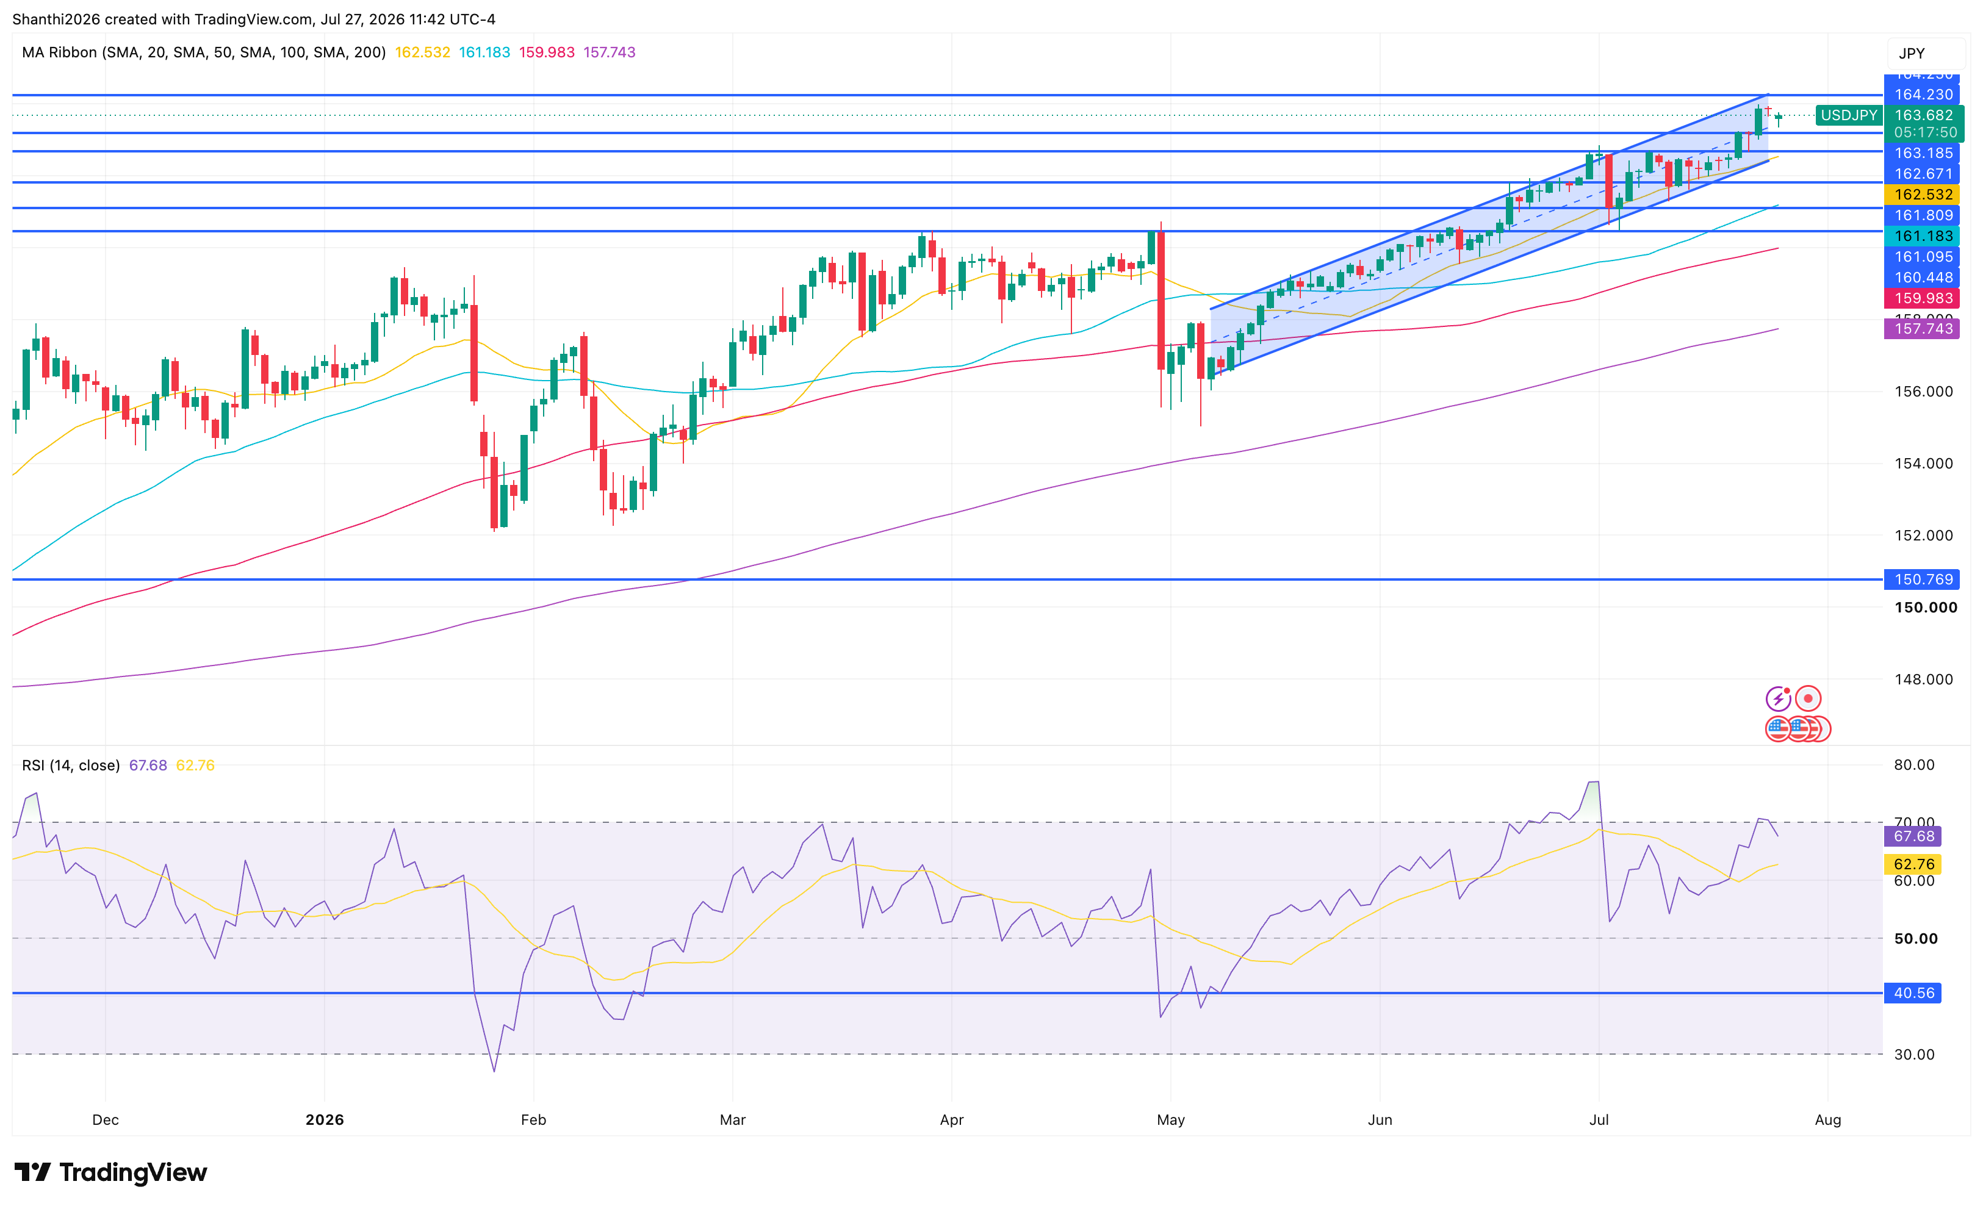Select the 161.095 horizontal line price label
Screen dimensions: 1983x1209
coord(1923,257)
